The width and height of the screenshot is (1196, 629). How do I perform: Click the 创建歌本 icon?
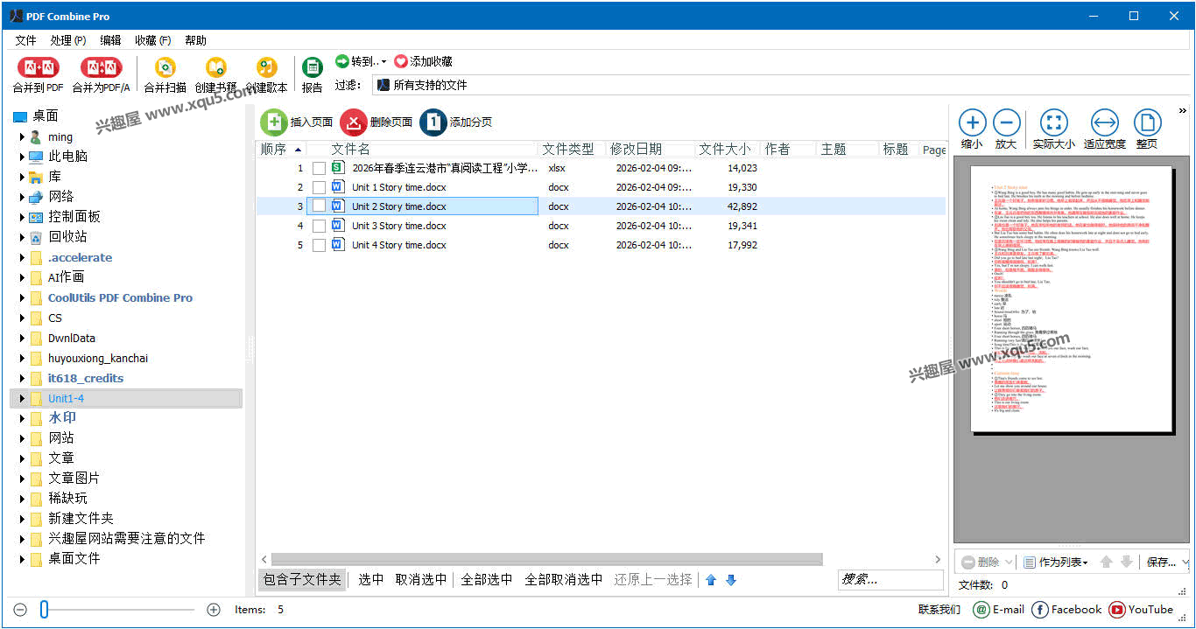(x=266, y=67)
